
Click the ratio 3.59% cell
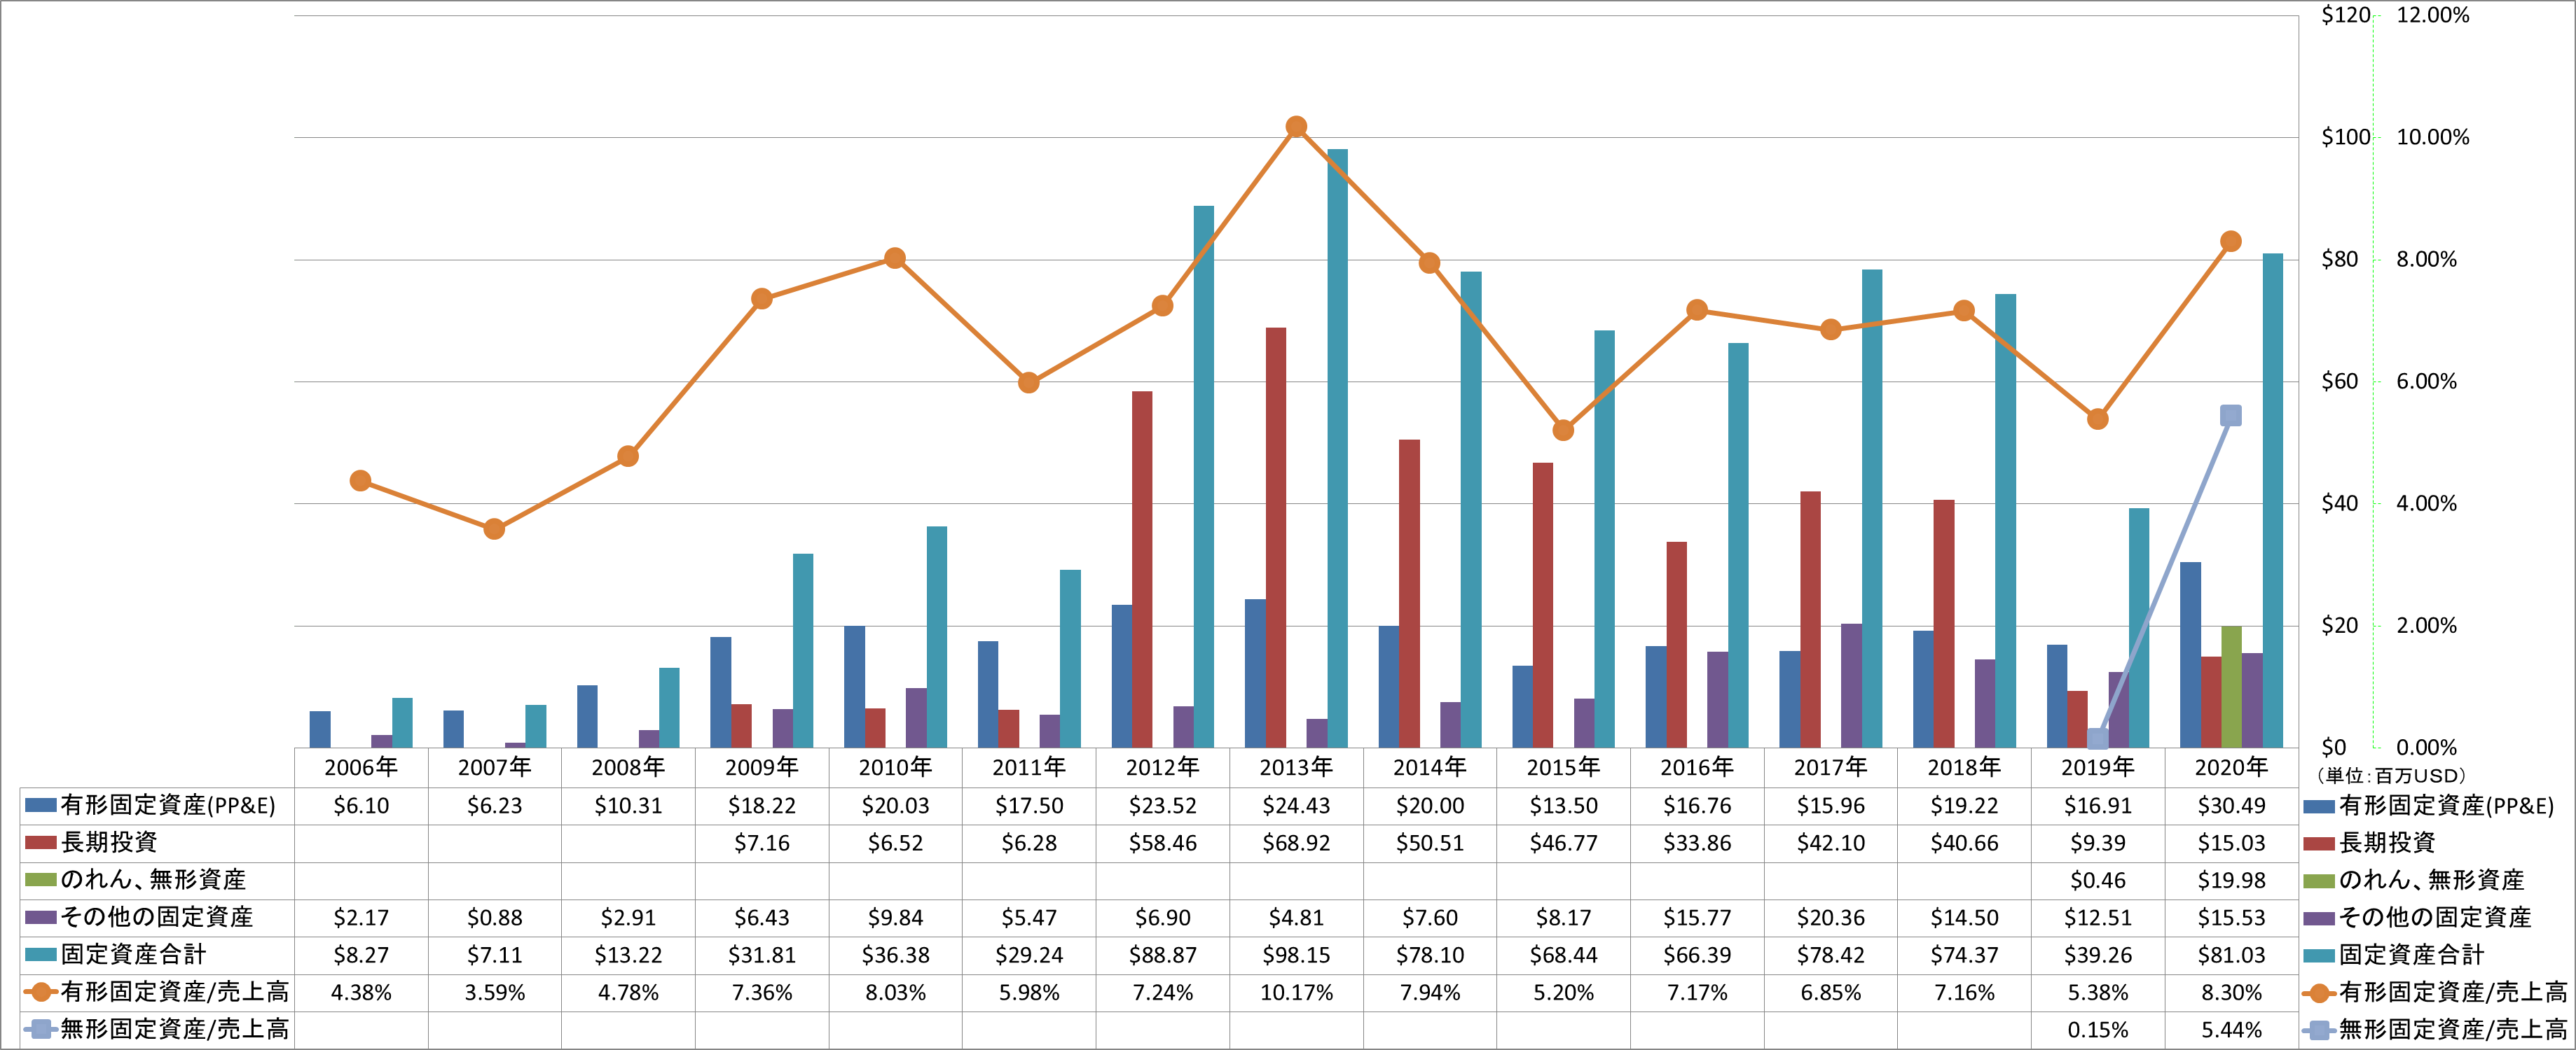[494, 993]
